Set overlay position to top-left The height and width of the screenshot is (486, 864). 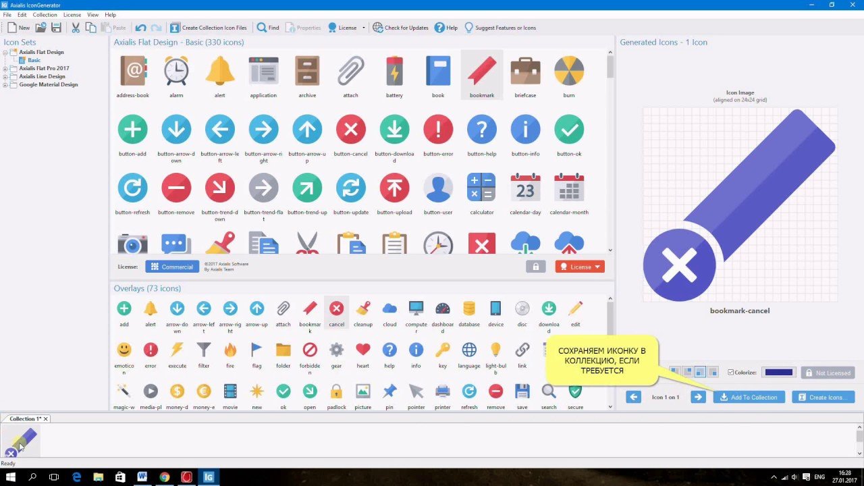[674, 372]
